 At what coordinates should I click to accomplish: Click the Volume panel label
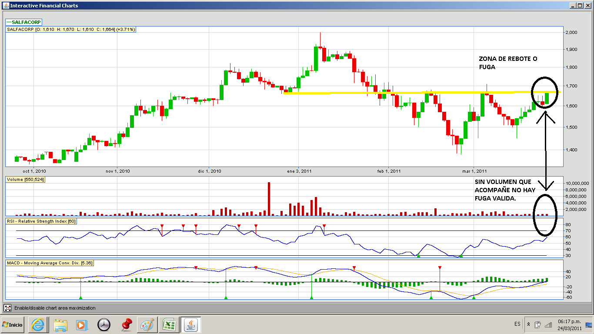pos(25,180)
